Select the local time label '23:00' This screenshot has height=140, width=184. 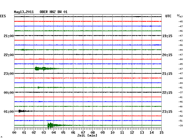point(9,74)
